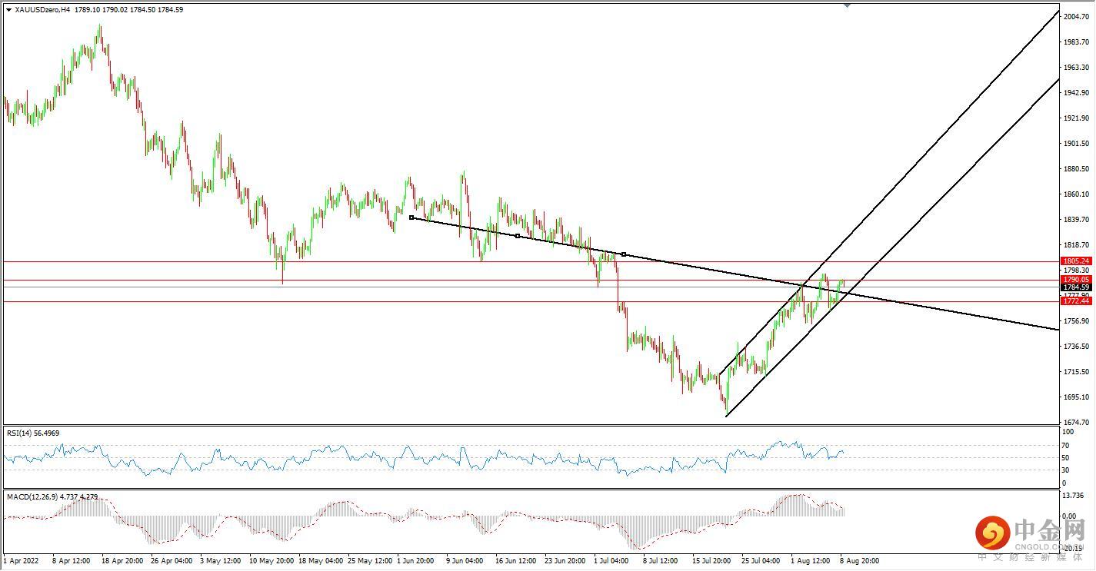Select the OHLC values 1789.10 1790.02 1784.50 1784.59
The height and width of the screenshot is (571, 1096).
(x=129, y=10)
